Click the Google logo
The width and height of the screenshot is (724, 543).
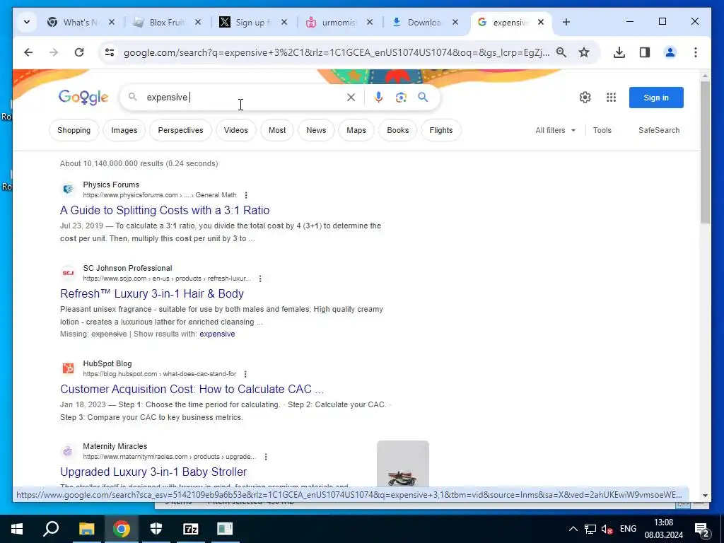83,98
